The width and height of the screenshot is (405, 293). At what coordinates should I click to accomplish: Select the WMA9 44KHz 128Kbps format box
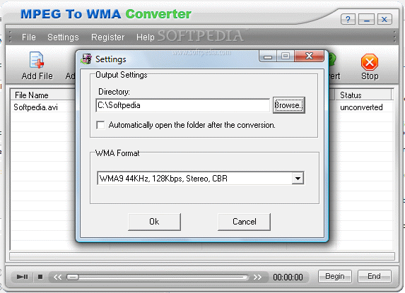[x=201, y=178]
